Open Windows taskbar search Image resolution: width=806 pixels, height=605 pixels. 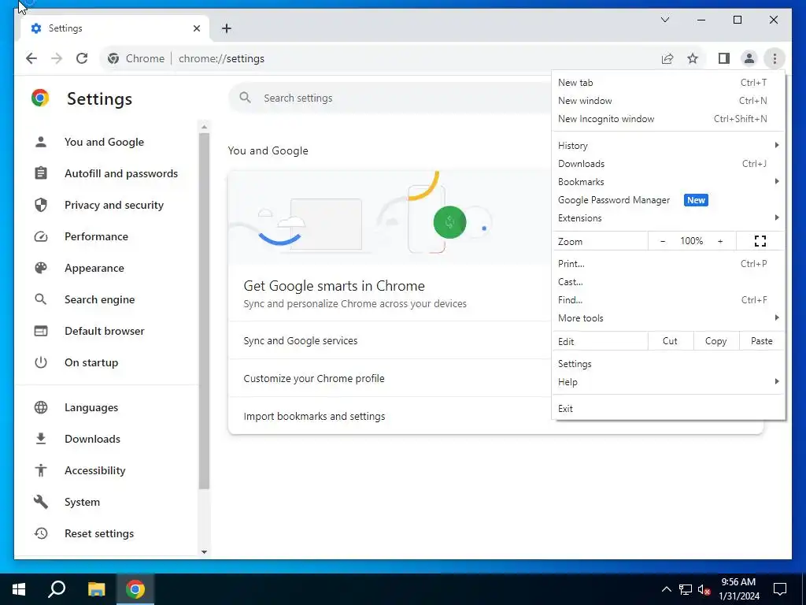point(57,589)
